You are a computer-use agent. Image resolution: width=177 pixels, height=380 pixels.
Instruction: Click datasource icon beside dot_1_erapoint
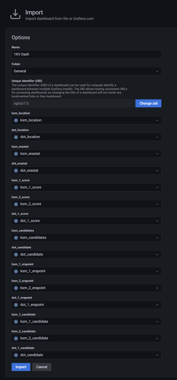(x=16, y=305)
